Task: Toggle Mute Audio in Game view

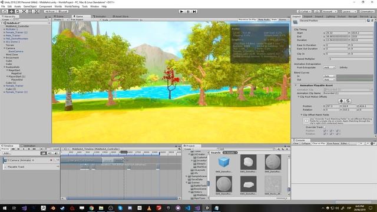Action: (264, 19)
